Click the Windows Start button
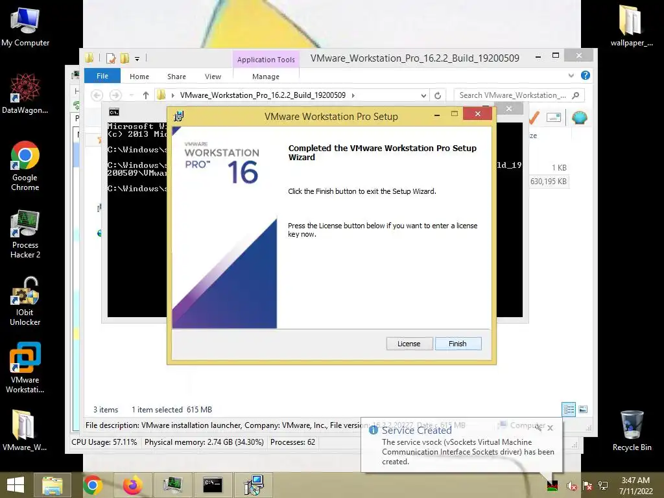The image size is (664, 498). click(x=16, y=485)
